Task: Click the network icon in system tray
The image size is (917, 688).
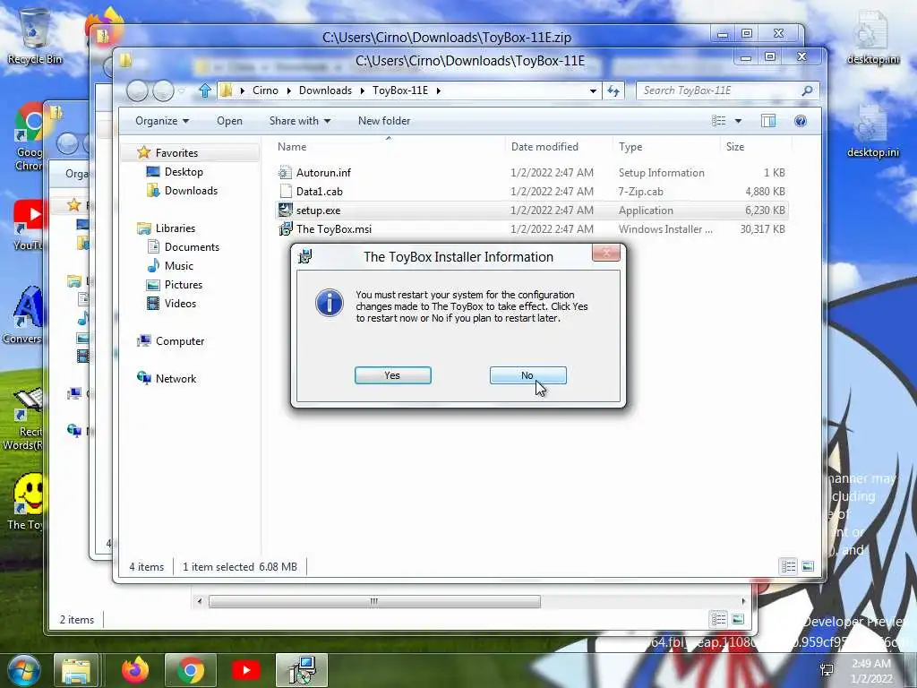Action: [x=827, y=670]
